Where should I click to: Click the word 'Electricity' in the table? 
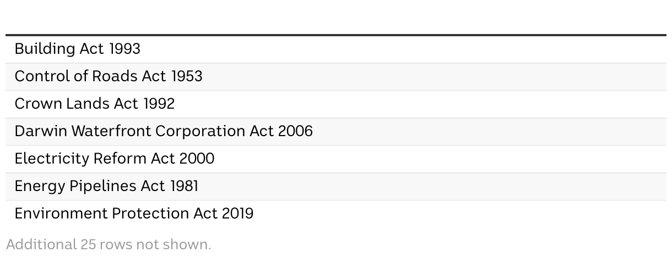tap(52, 159)
